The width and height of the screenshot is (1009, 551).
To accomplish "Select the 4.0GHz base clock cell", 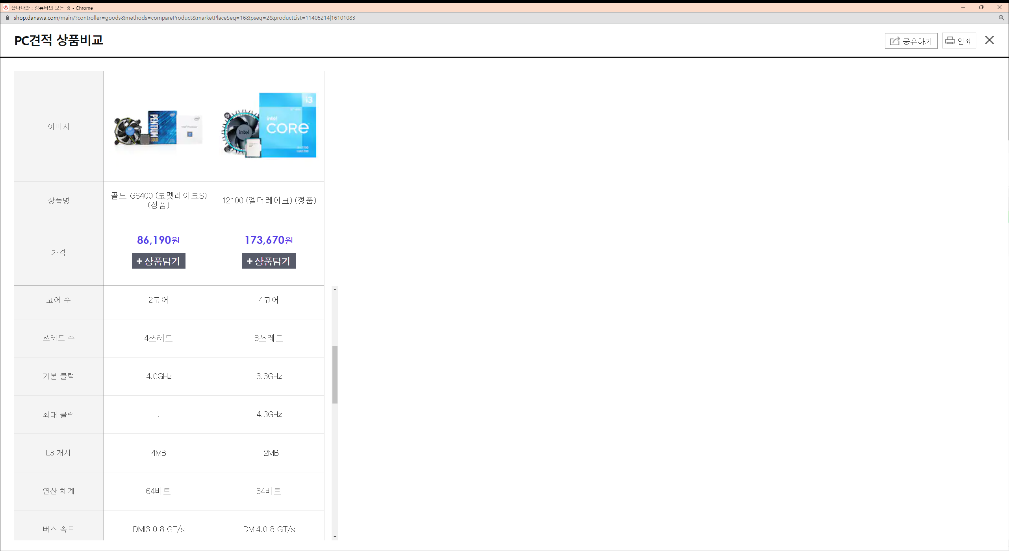I will click(x=159, y=376).
